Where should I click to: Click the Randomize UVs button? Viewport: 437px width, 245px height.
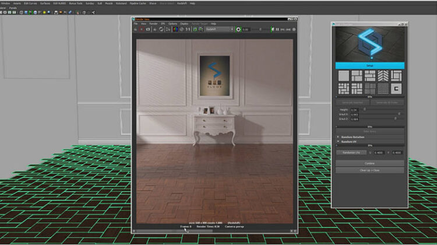pyautogui.click(x=351, y=153)
